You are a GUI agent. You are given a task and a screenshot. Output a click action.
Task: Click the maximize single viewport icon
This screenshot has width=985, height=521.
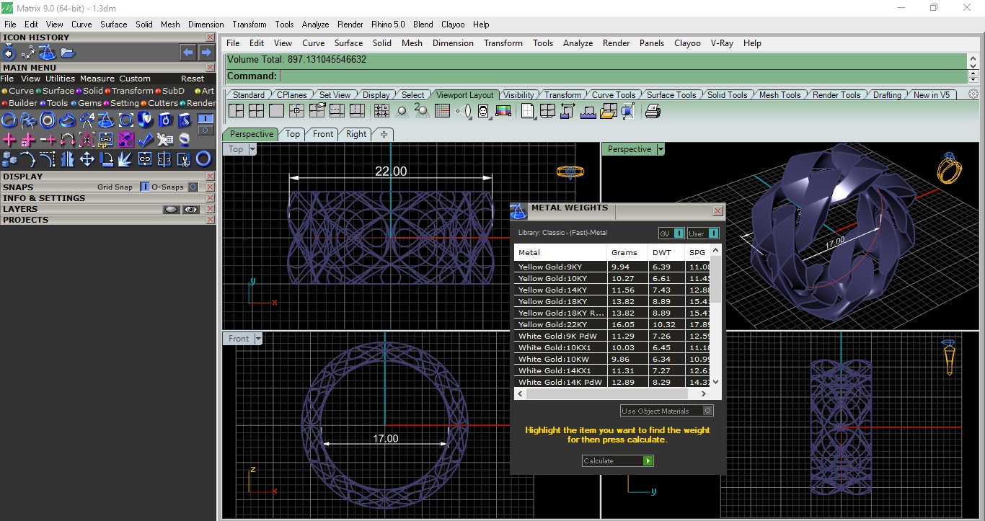point(276,111)
